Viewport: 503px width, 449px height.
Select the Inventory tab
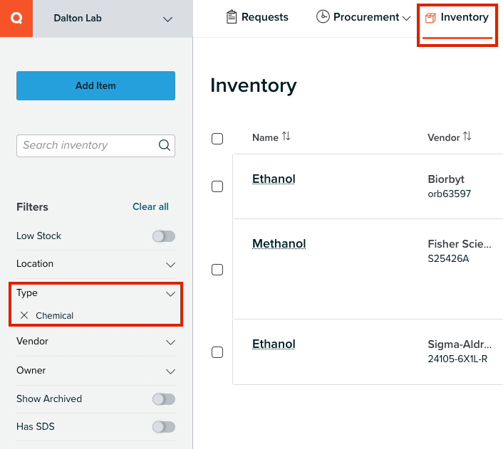pyautogui.click(x=457, y=18)
